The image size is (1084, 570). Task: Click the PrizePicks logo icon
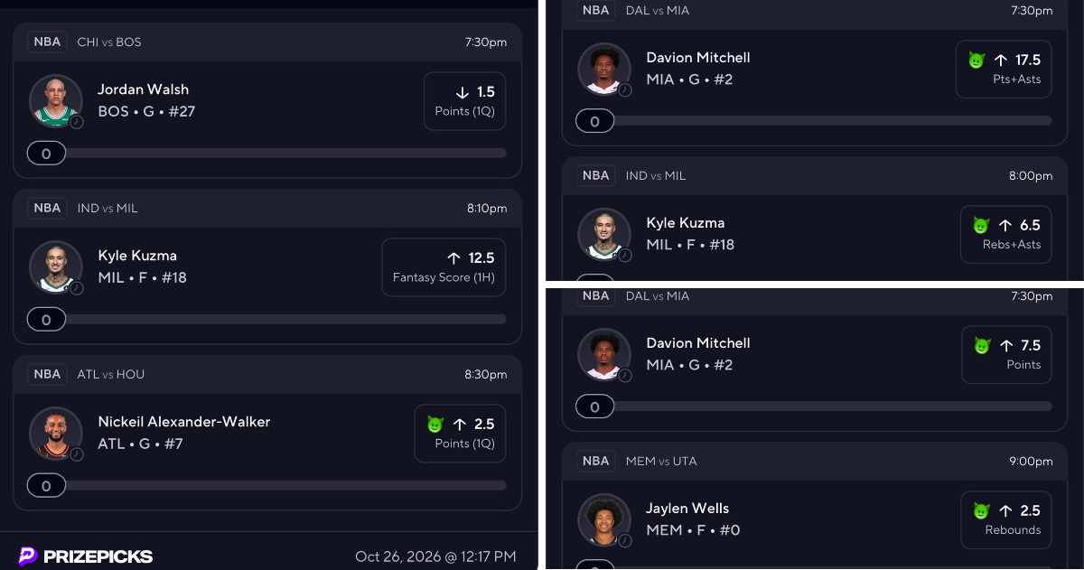(28, 556)
